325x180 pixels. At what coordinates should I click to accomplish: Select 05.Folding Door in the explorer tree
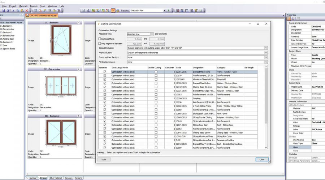pos(7,39)
